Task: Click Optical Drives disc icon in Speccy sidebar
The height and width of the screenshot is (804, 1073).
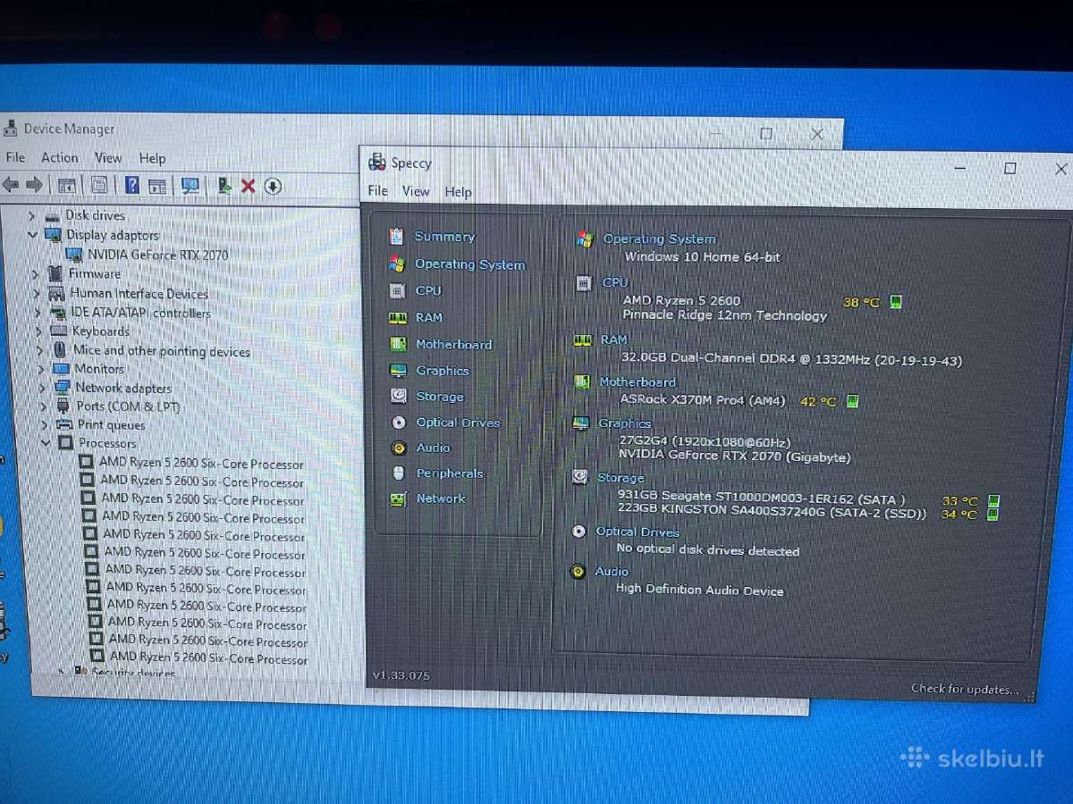Action: pyautogui.click(x=399, y=422)
